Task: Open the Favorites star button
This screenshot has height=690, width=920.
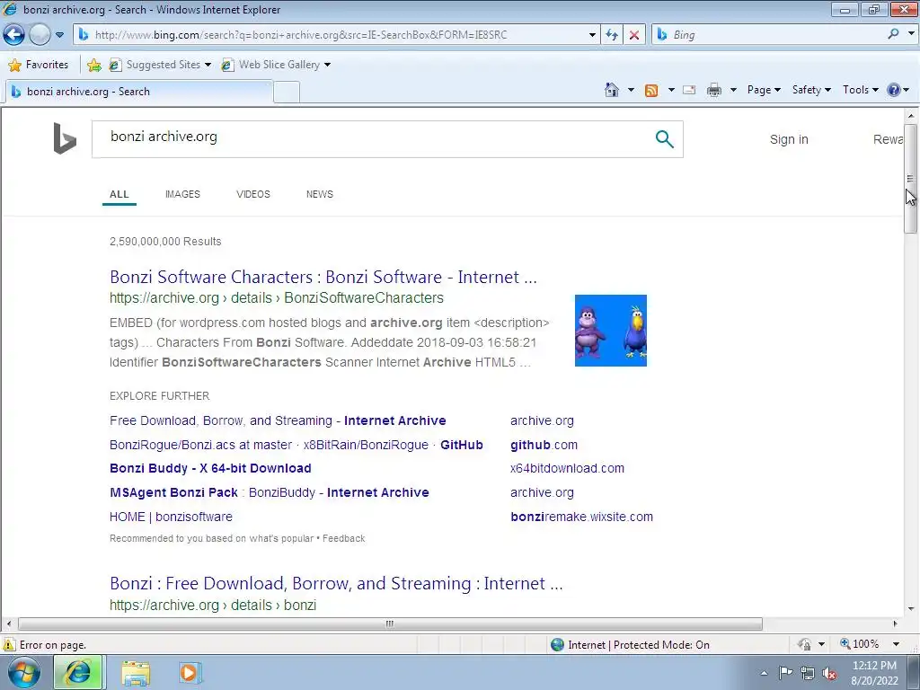Action: click(x=39, y=65)
